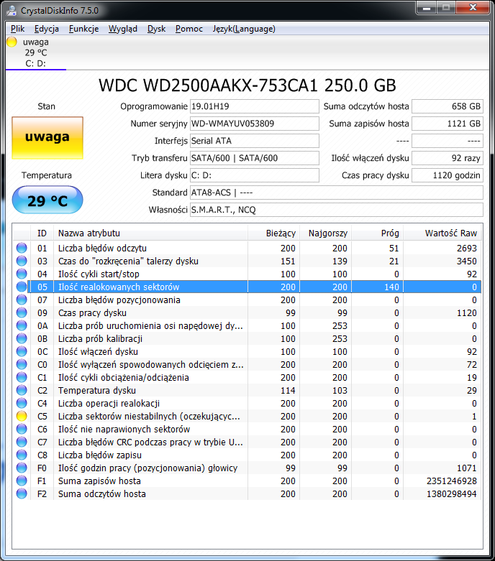This screenshot has width=495, height=561.
Task: Click the yellow uwaga health status button
Action: coord(47,138)
